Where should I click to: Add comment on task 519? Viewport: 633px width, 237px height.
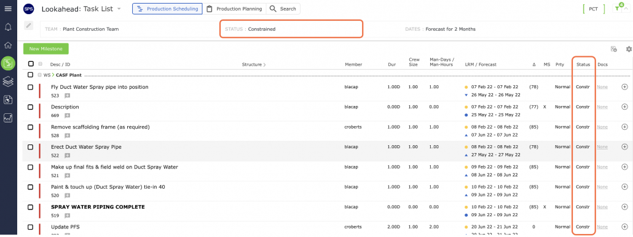pos(68,216)
